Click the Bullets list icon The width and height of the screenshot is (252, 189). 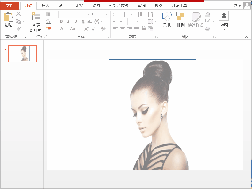click(x=115, y=14)
